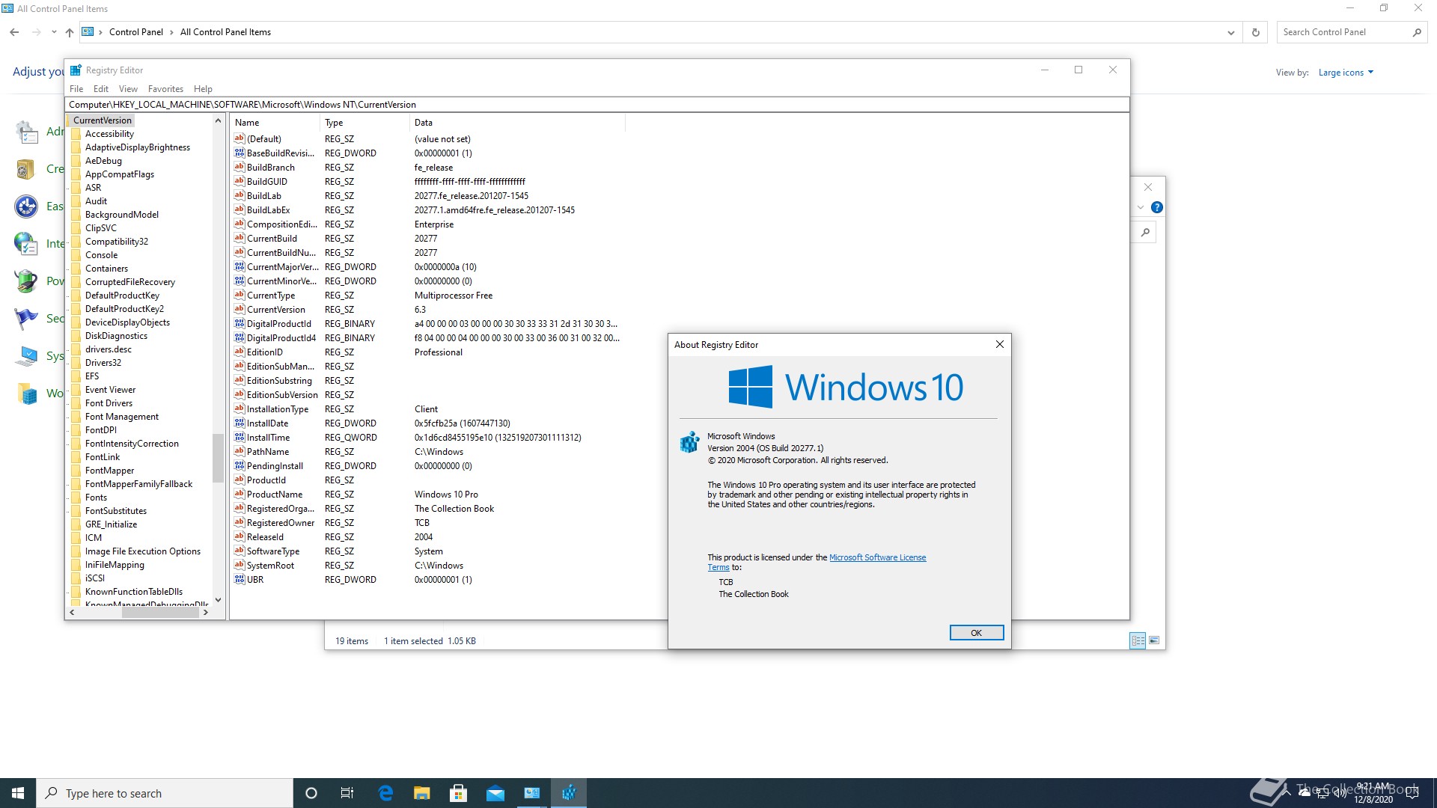Open Task View from the taskbar
This screenshot has height=808, width=1437.
pyautogui.click(x=347, y=793)
